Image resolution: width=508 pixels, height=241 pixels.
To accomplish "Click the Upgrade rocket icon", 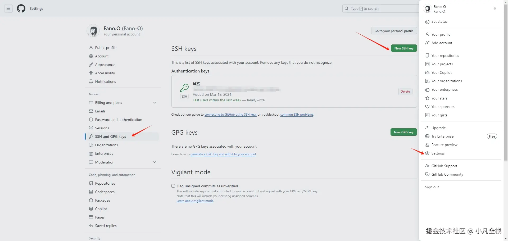I will (x=427, y=128).
